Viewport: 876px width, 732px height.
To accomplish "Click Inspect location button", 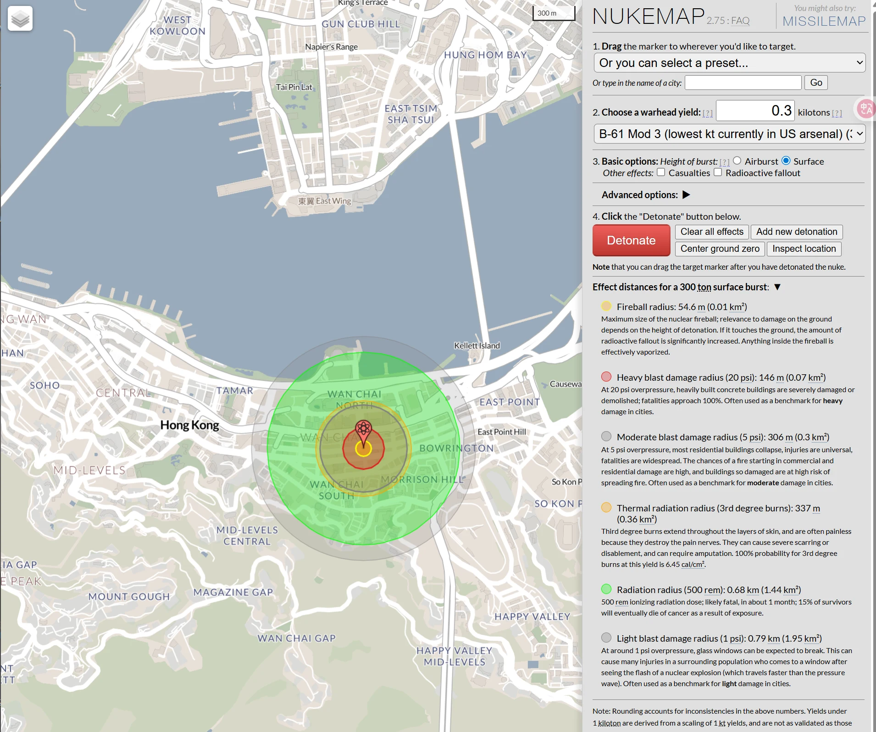I will [x=804, y=249].
